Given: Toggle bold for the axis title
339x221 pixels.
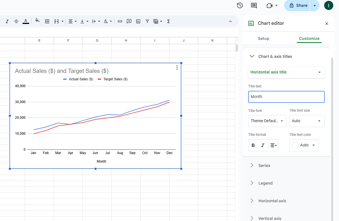Looking at the screenshot, I should pyautogui.click(x=253, y=145).
